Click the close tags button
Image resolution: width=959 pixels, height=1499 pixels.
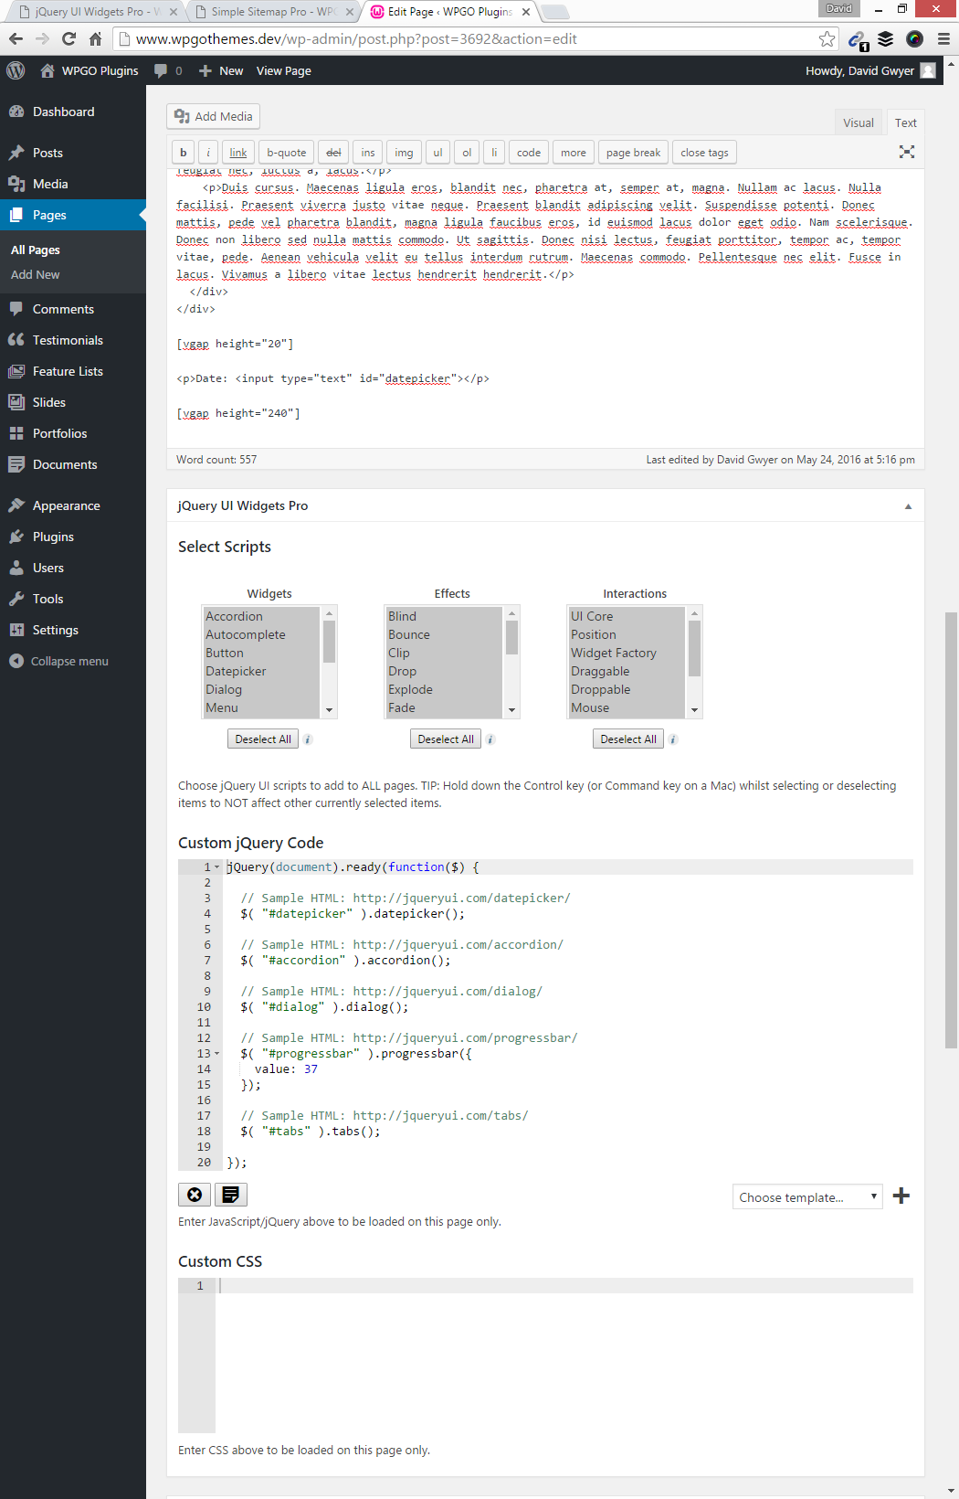(x=704, y=153)
